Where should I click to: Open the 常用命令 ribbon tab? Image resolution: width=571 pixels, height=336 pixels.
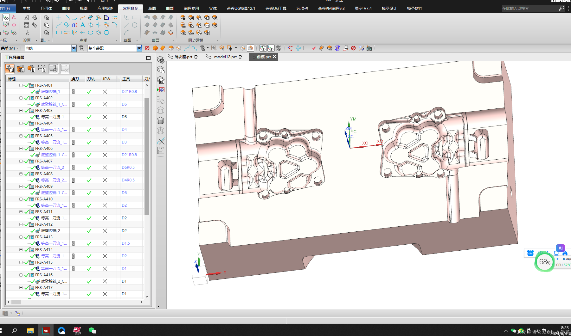click(x=131, y=9)
